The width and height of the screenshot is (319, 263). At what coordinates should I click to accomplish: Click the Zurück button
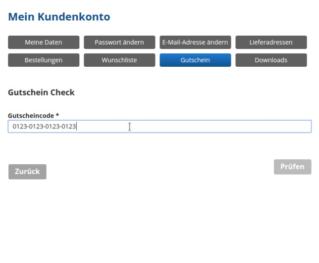point(27,172)
